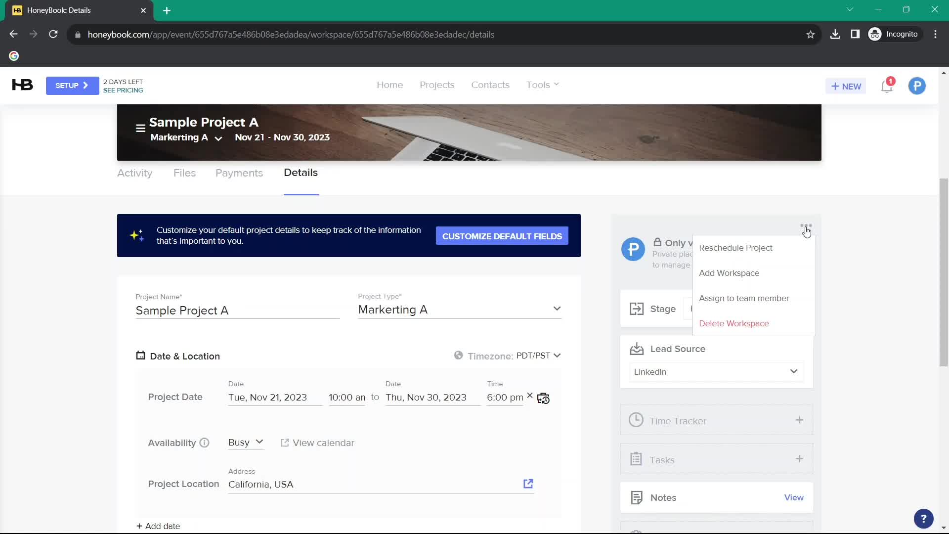Select Reschedule Project from context menu
Screen dimensions: 949x534
coord(736,247)
